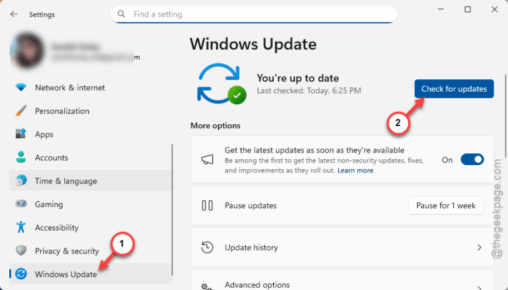Open Update history
Image resolution: width=508 pixels, height=290 pixels.
342,248
